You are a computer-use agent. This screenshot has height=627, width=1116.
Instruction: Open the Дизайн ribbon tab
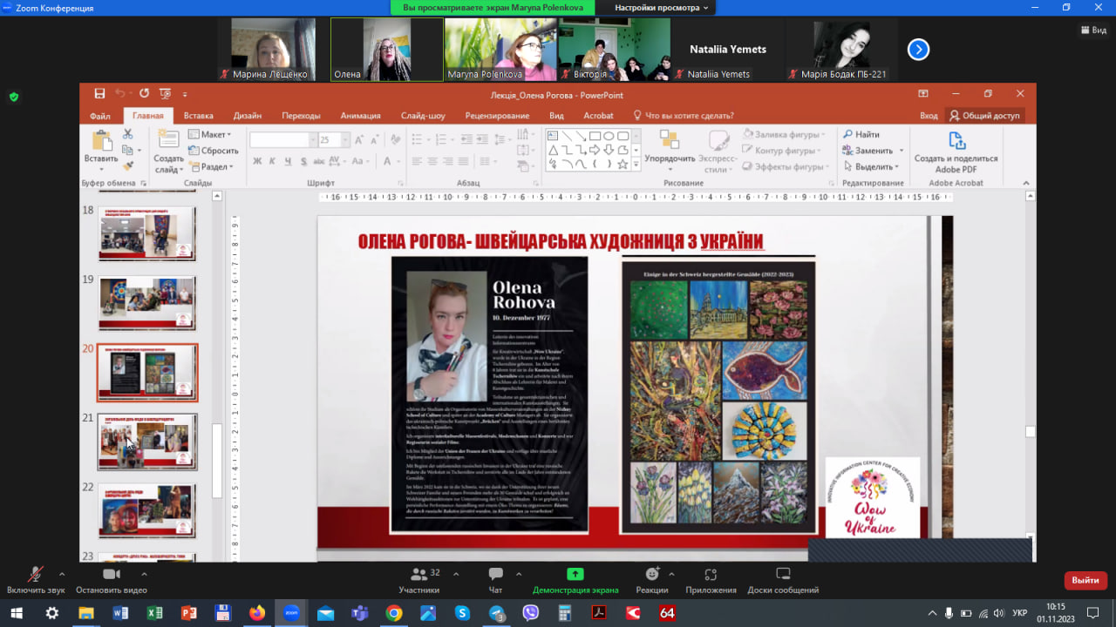pos(247,116)
